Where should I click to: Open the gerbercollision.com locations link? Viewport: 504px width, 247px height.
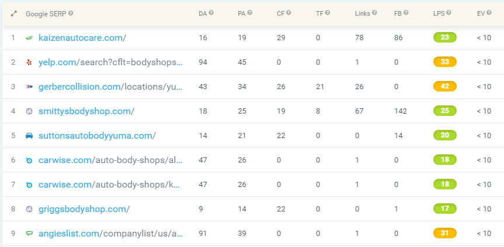coord(110,87)
